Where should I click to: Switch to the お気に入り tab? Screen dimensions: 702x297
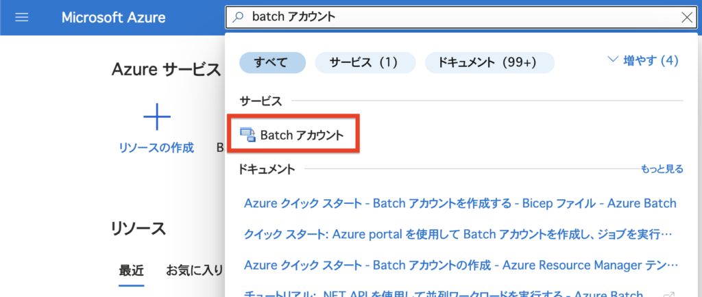(x=194, y=270)
